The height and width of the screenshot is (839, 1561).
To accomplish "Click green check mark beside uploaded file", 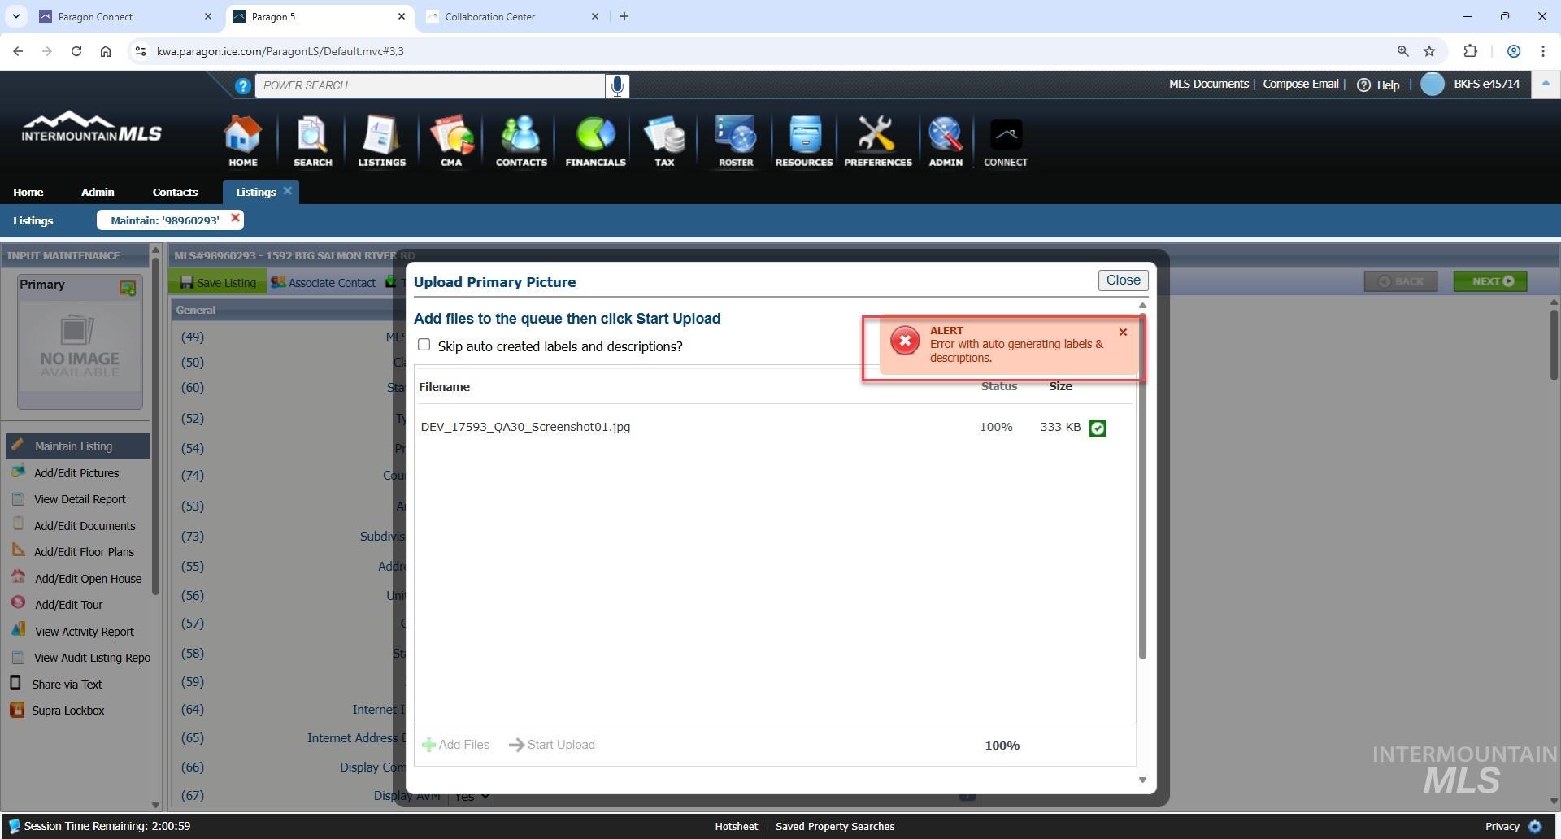I will coord(1097,428).
